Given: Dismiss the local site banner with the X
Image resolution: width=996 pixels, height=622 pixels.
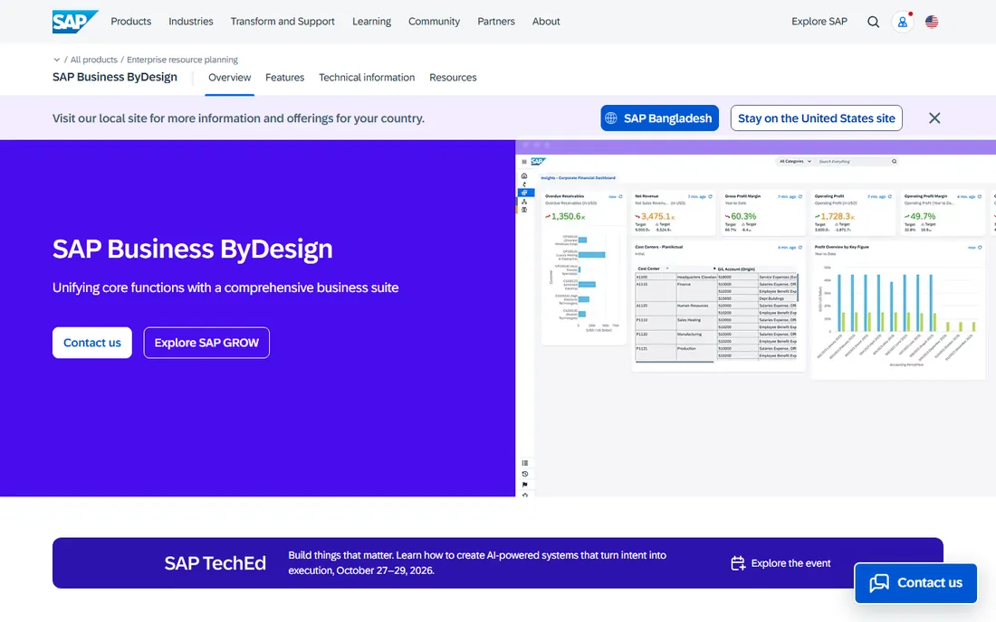Looking at the screenshot, I should [934, 118].
